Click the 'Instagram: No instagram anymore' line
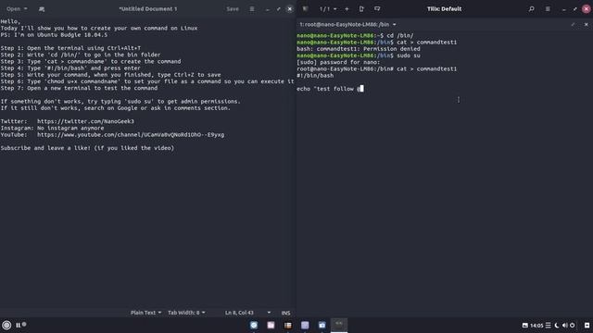The image size is (593, 333). click(x=52, y=128)
